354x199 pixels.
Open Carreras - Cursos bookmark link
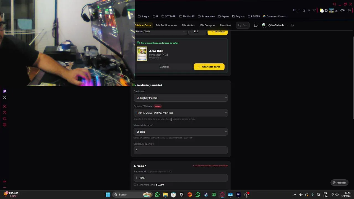[x=275, y=16]
